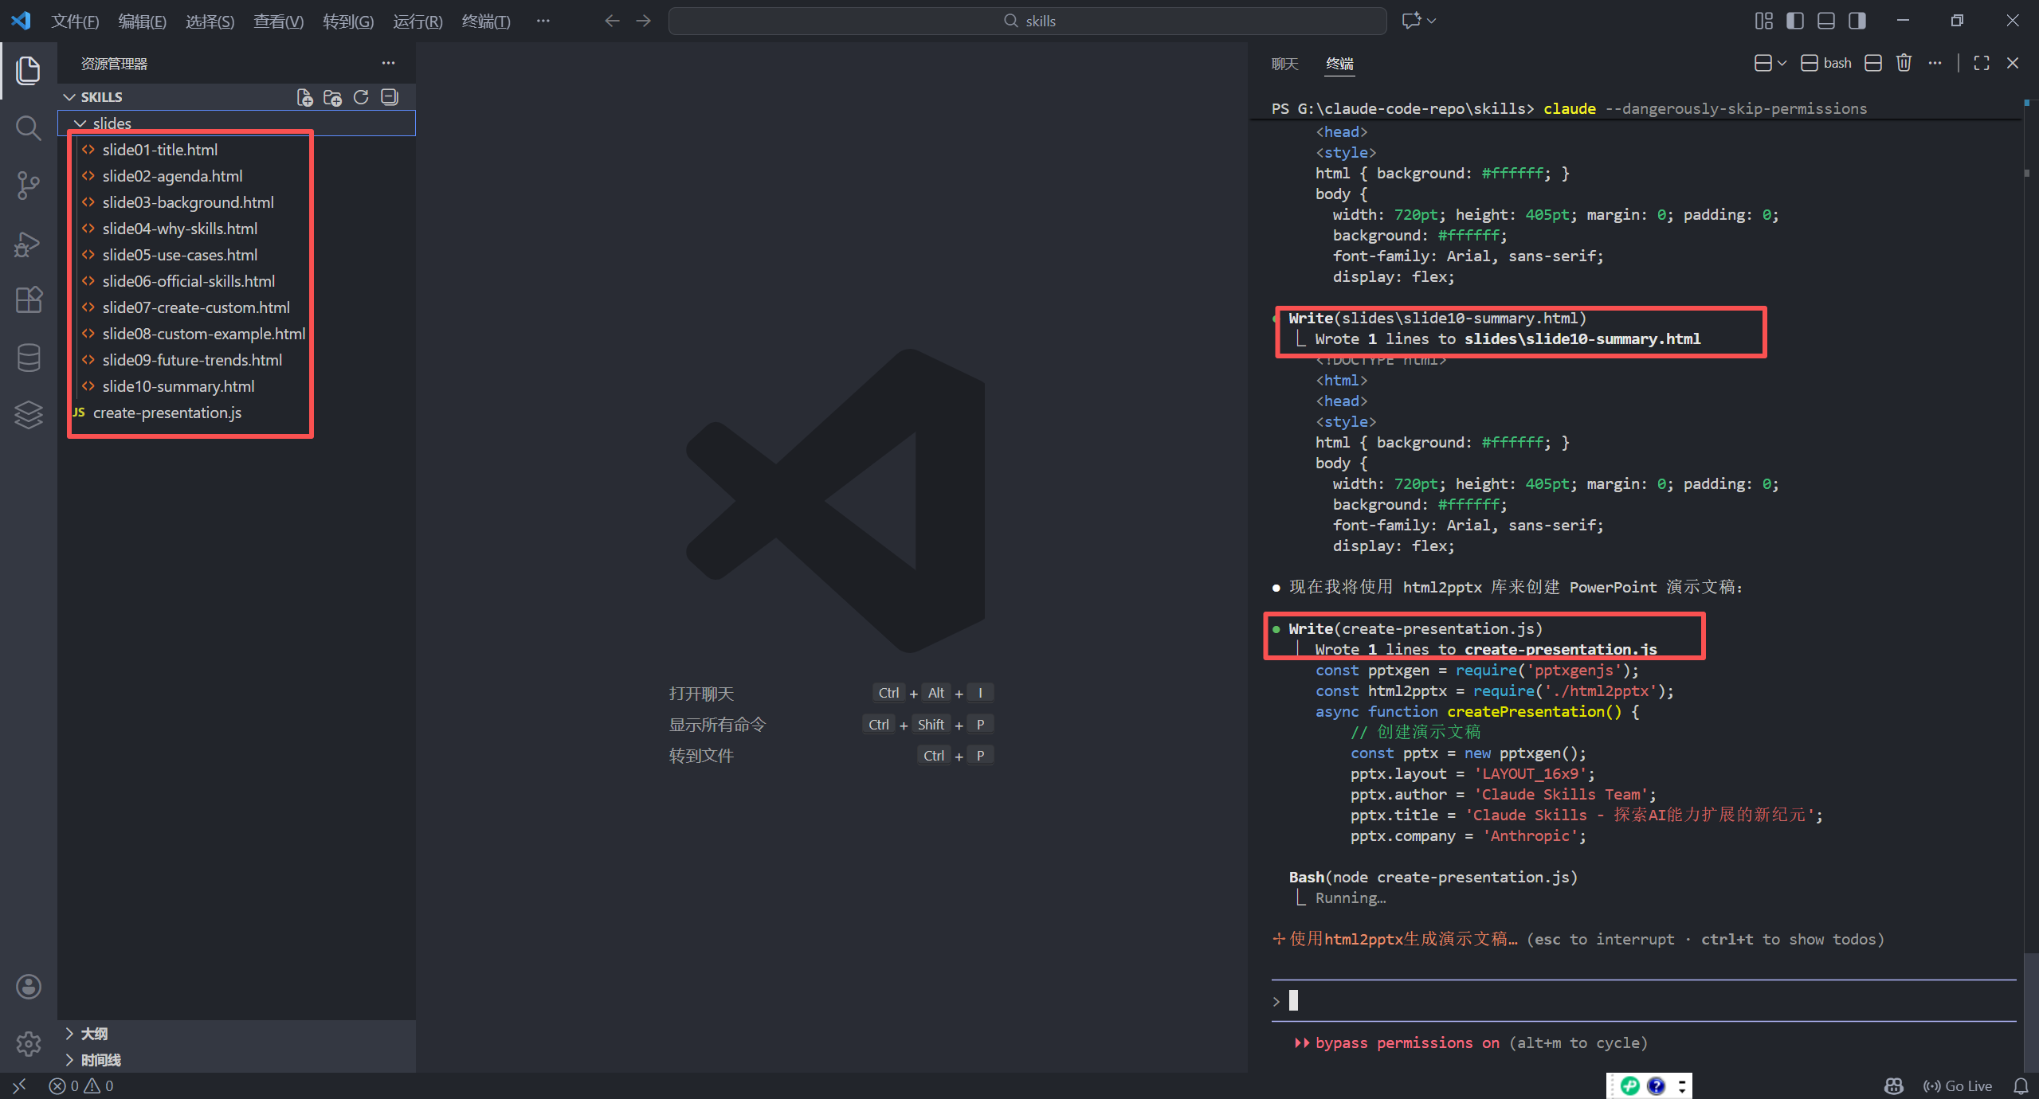
Task: Open slide02-agenda.html file
Action: click(x=172, y=176)
